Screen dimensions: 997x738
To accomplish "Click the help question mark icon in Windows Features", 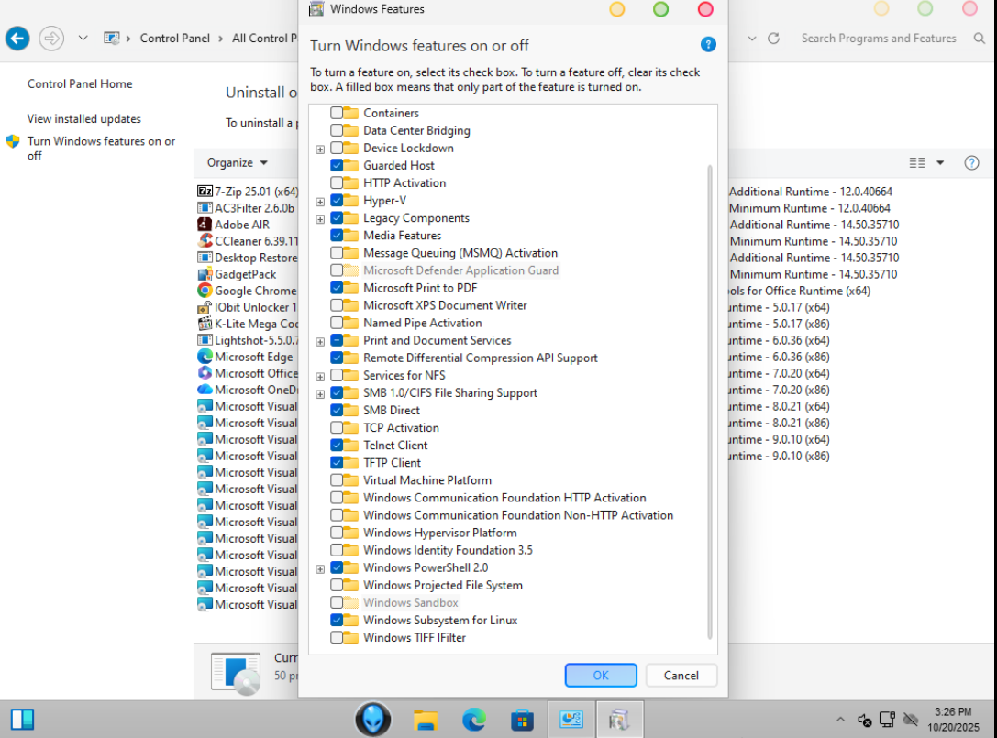I will (x=708, y=45).
